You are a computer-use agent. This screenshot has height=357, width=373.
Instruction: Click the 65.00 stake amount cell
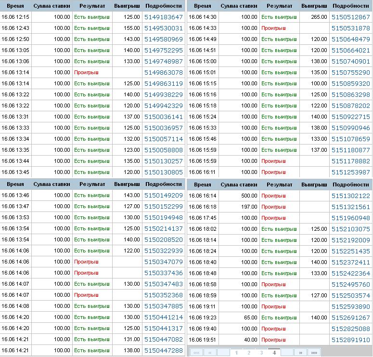tap(239, 317)
